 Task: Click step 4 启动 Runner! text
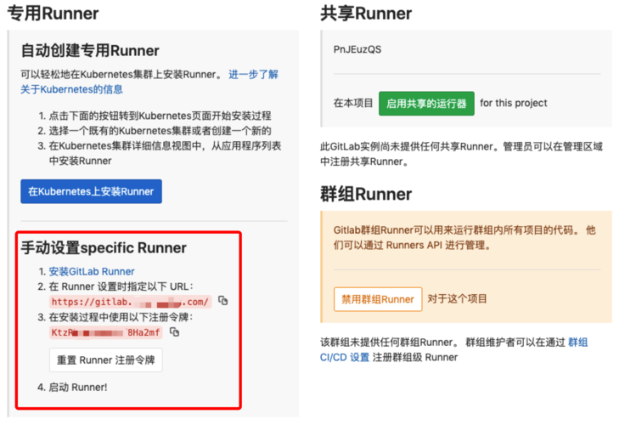78,387
